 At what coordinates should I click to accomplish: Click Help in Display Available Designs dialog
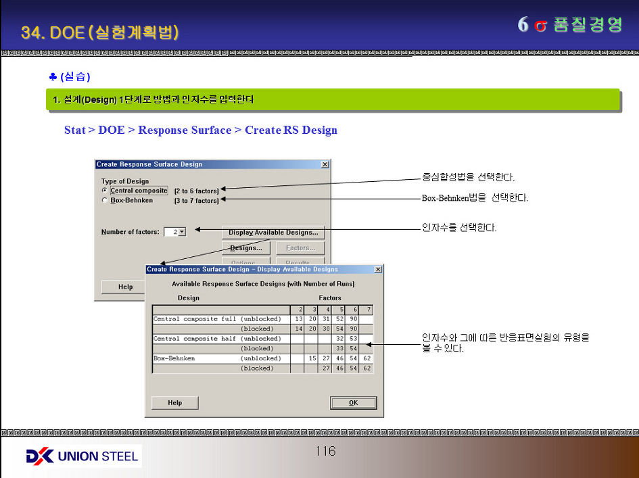tap(175, 402)
